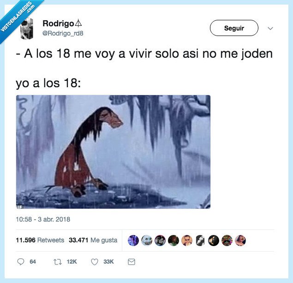The width and height of the screenshot is (293, 283).
Task: Open the @Rodrigo_rd8 handle link
Action: tap(63, 33)
